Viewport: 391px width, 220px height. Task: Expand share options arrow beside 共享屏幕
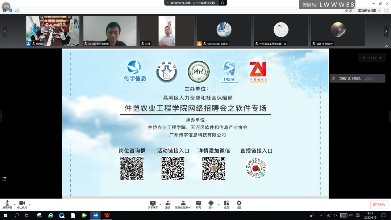(x=160, y=205)
